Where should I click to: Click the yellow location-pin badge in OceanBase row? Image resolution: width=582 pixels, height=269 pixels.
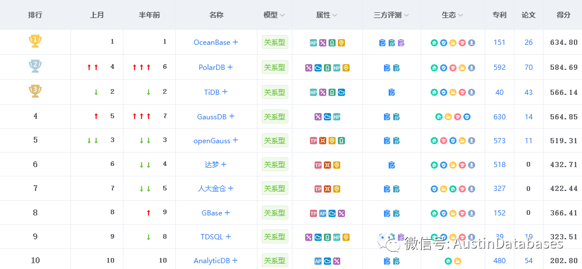coord(341,43)
